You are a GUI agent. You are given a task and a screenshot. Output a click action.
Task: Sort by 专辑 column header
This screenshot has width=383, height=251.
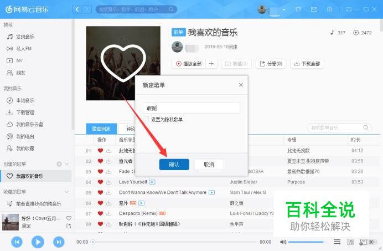pos(292,140)
